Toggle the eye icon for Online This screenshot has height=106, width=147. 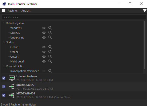click(44, 47)
